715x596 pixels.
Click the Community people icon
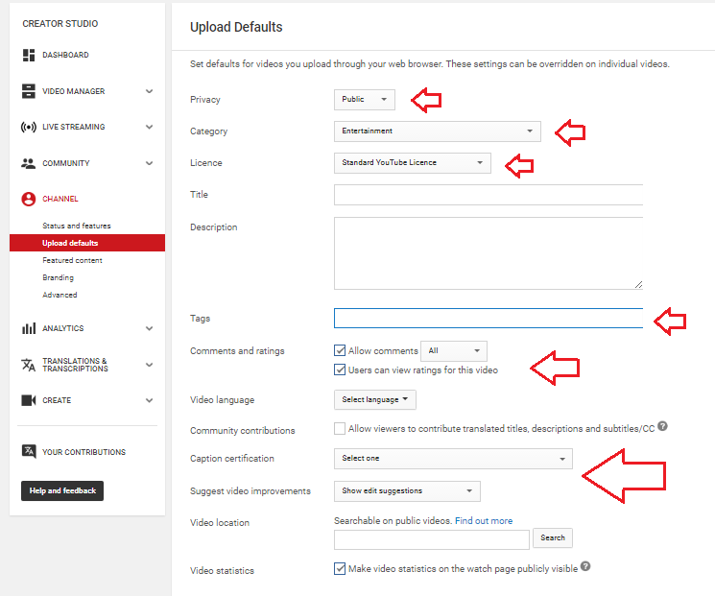click(x=28, y=163)
